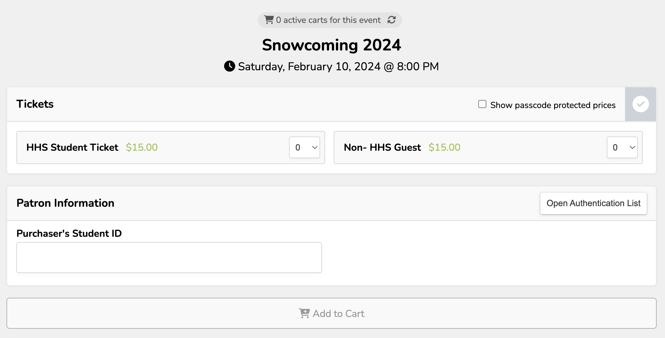
Task: Click the Non-HHS Guest $15.00 price
Action: tap(444, 147)
